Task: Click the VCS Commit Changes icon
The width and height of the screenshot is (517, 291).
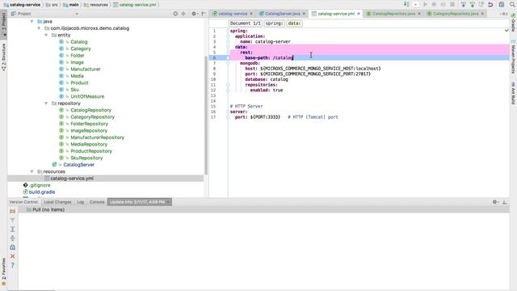Action: (x=472, y=4)
